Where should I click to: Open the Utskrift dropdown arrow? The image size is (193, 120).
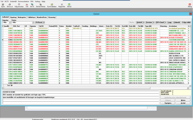click(144, 22)
